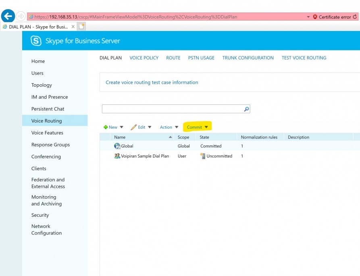Open Response Groups section
The image size is (360, 276).
pyautogui.click(x=50, y=145)
